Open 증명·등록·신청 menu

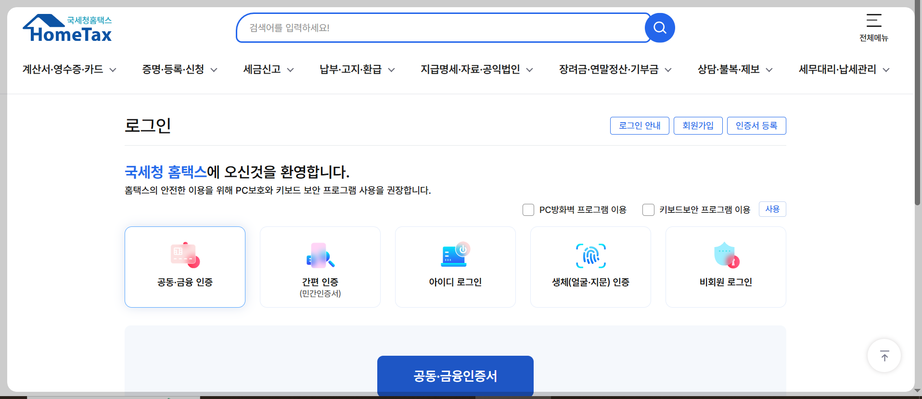click(173, 69)
